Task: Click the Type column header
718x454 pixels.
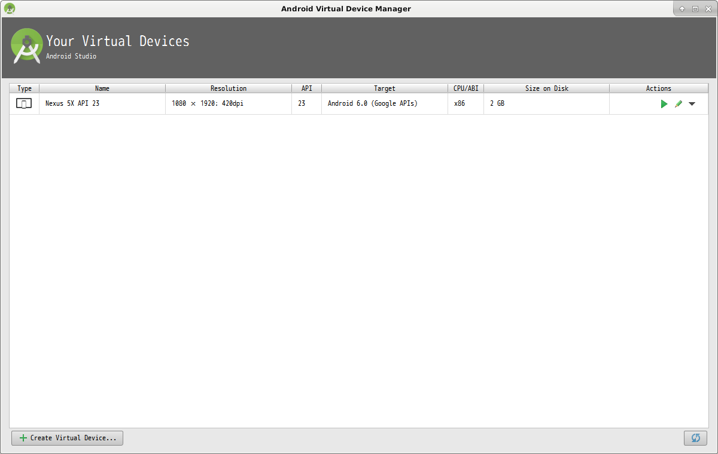Action: pos(25,88)
